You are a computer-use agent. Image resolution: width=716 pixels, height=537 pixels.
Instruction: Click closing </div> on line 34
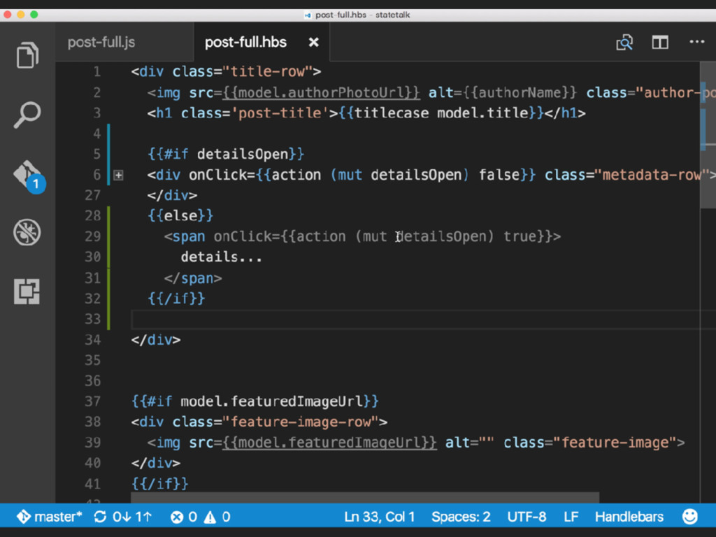tap(156, 340)
